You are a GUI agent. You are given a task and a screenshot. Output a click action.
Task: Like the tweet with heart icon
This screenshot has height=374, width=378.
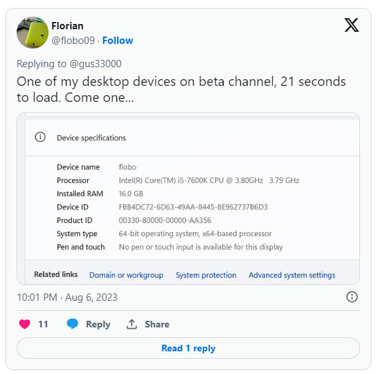[x=25, y=324]
